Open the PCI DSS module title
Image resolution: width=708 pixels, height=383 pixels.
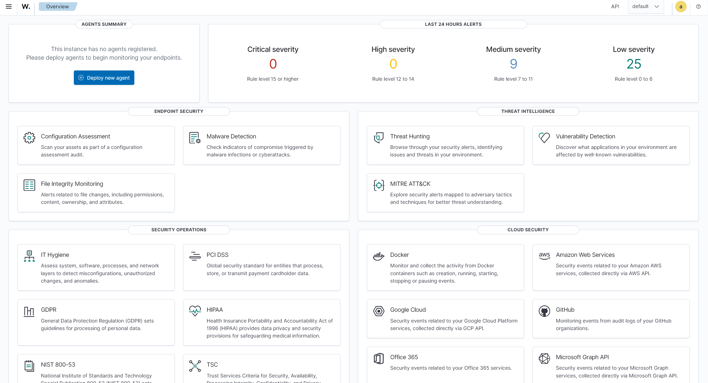[217, 255]
